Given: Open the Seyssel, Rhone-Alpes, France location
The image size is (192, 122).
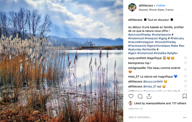Looking at the screenshot, I should coord(156,10).
